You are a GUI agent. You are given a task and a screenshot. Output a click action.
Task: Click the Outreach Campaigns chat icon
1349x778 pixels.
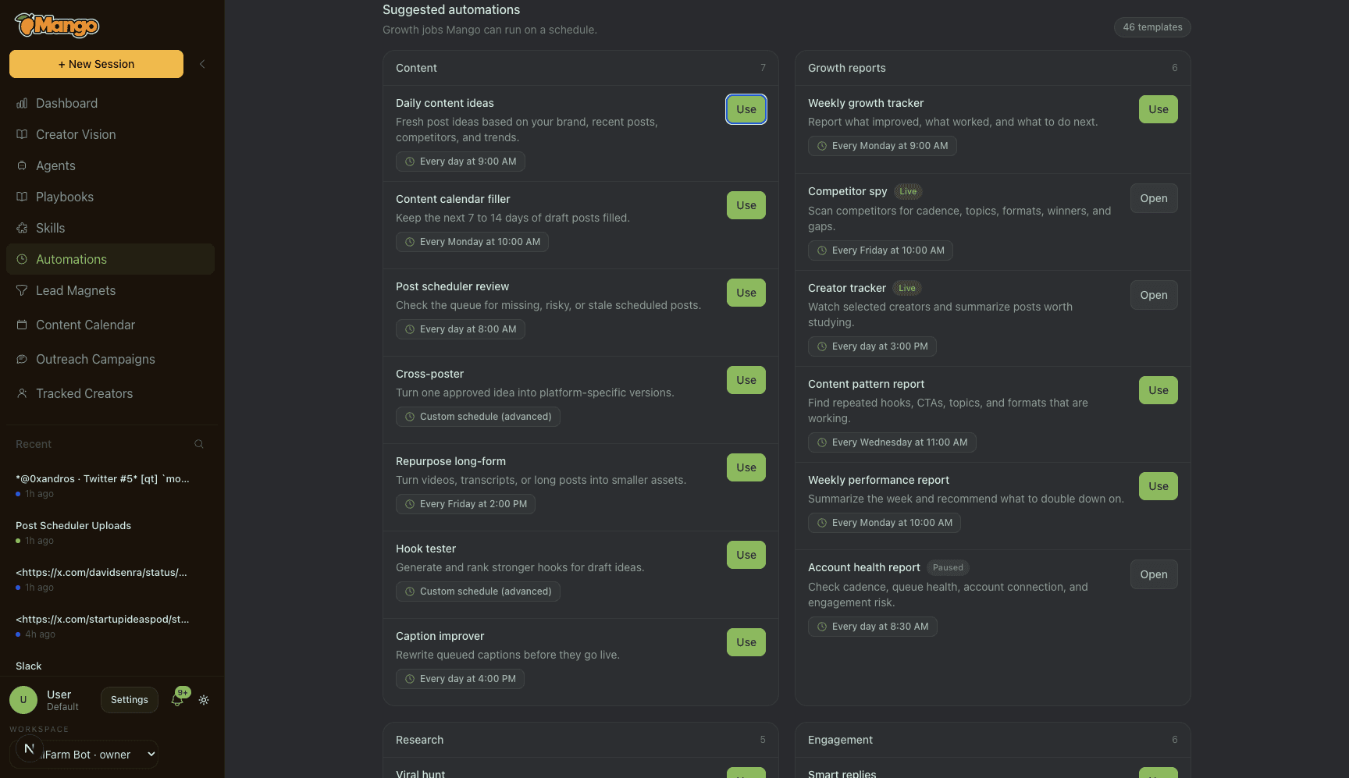pos(22,359)
